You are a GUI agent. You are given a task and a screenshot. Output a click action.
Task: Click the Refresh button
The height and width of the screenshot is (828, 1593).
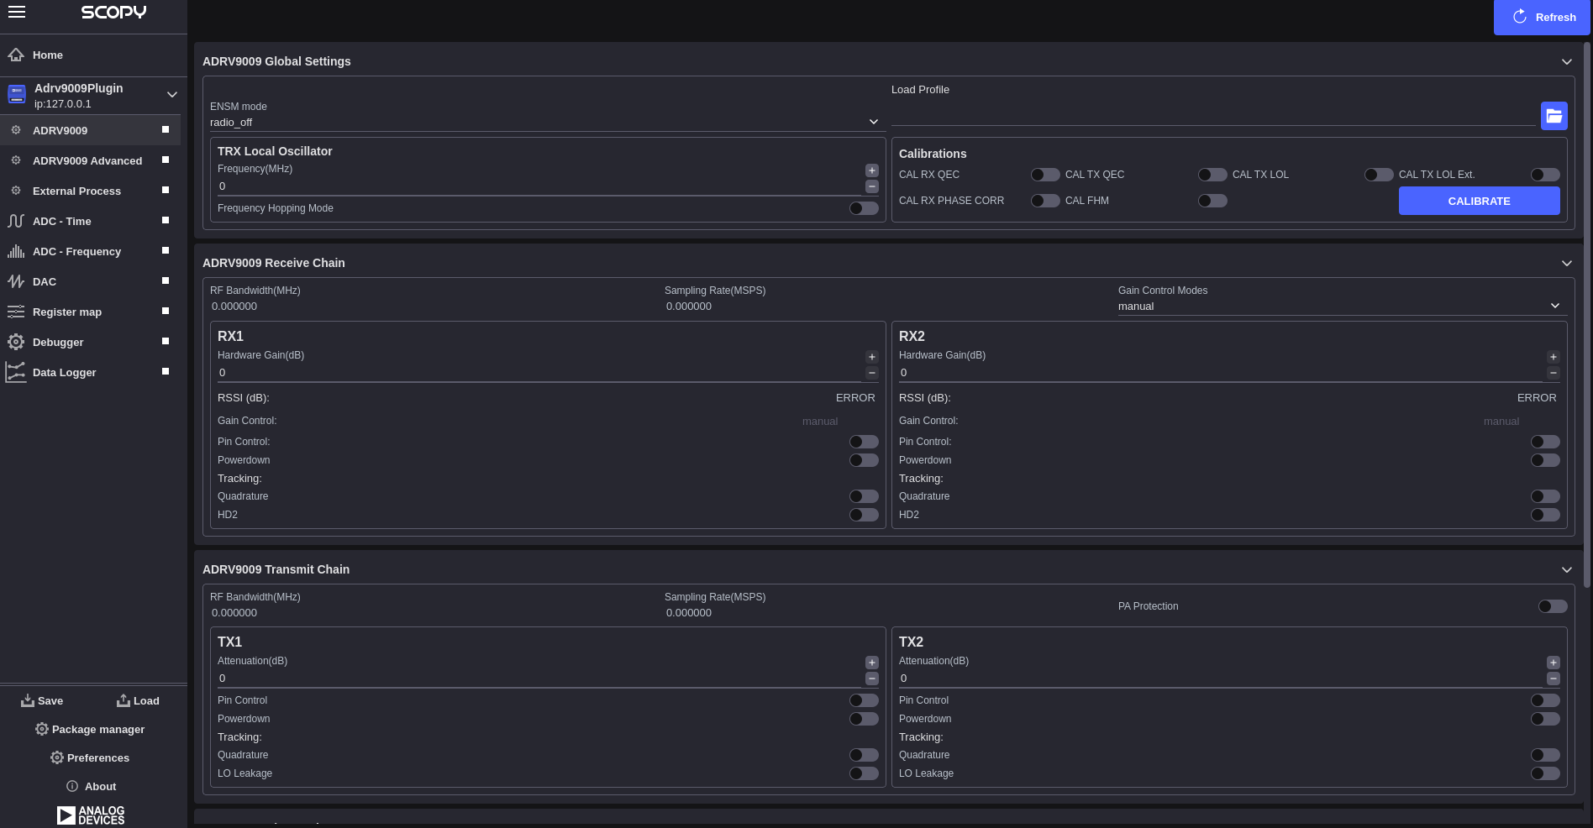click(x=1542, y=17)
